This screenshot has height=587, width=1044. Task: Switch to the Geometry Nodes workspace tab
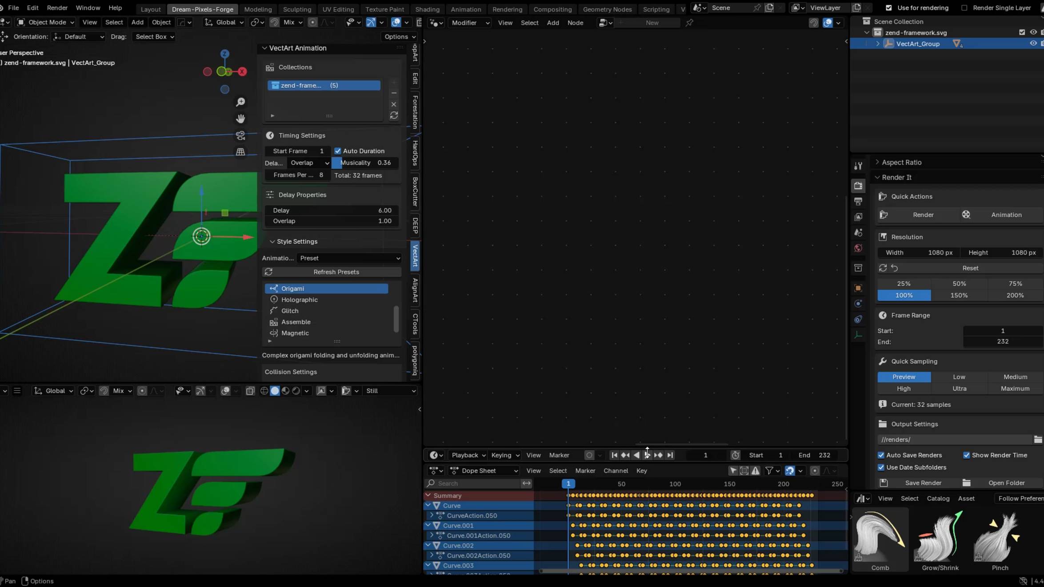point(607,9)
